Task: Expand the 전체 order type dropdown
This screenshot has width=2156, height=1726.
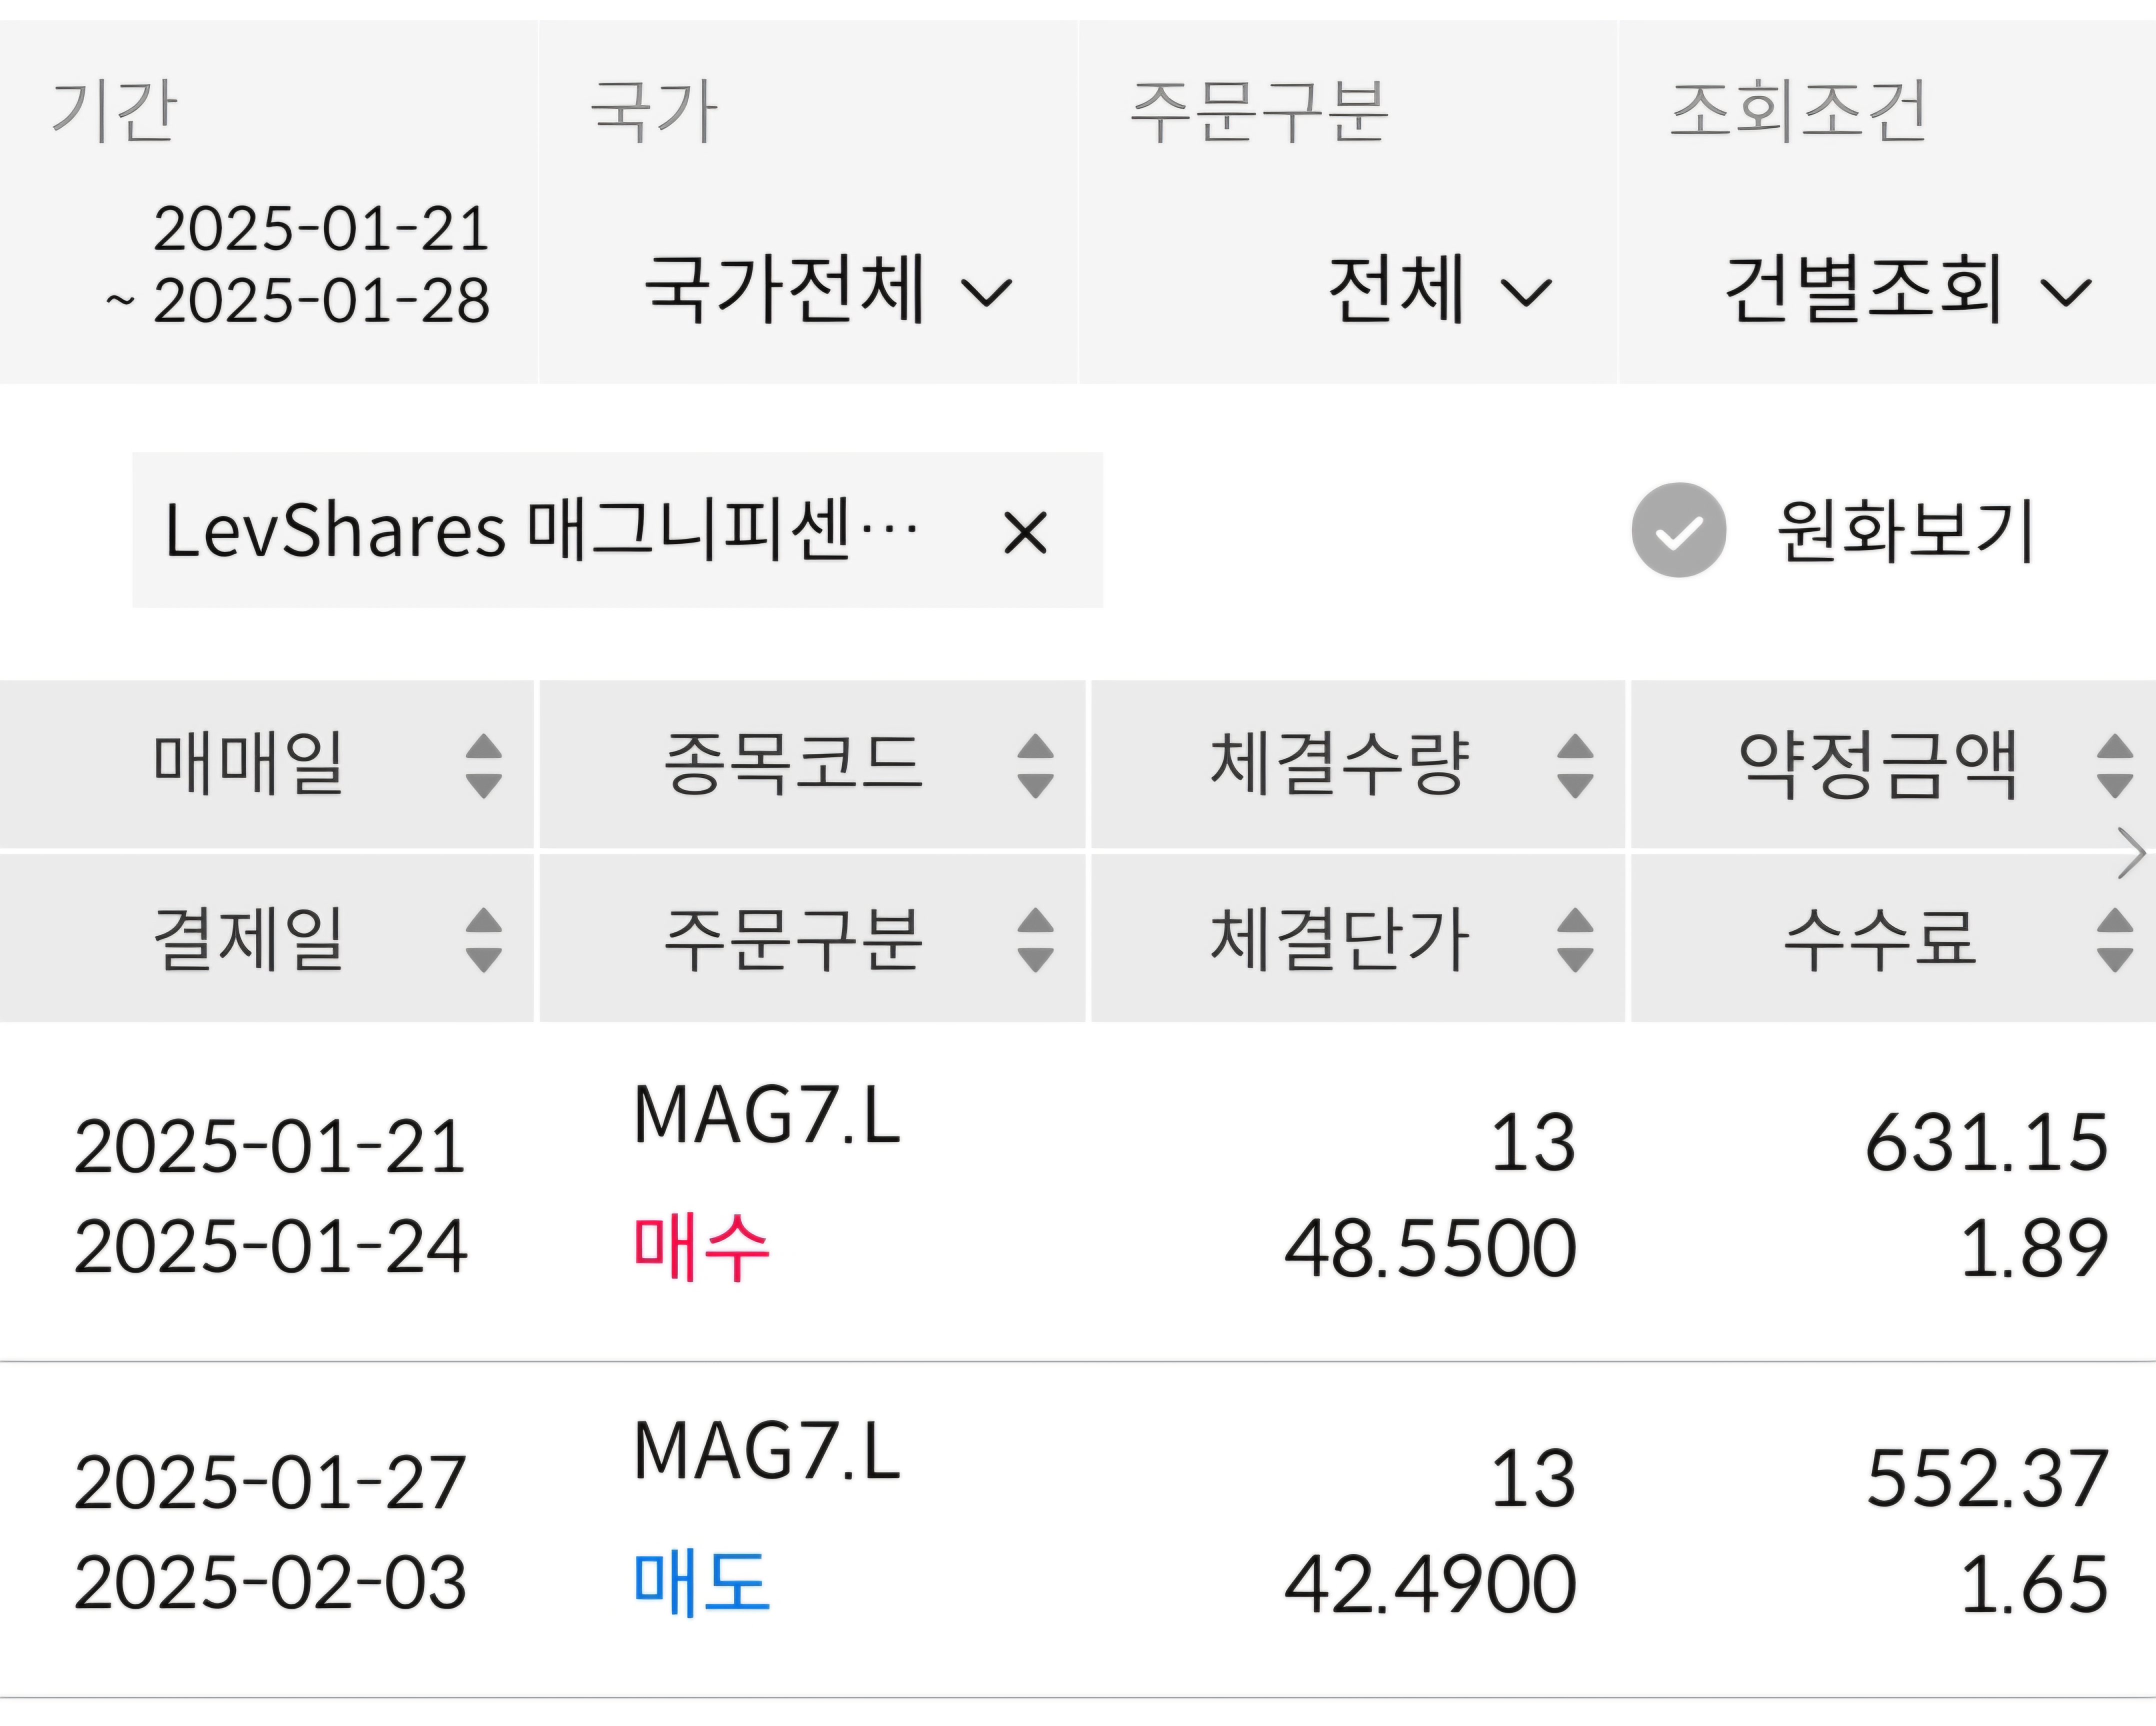Action: point(1438,291)
